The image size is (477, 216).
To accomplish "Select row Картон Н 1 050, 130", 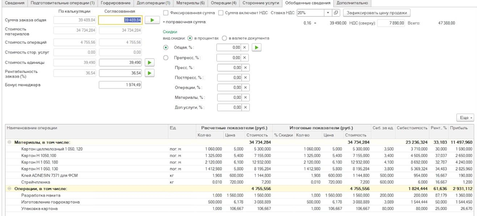I will tap(238, 169).
